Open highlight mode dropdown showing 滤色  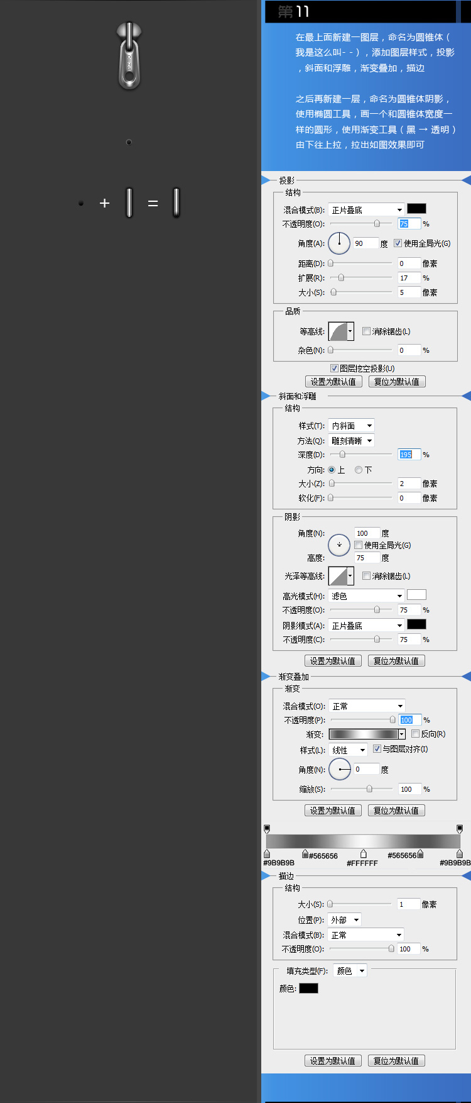[x=367, y=596]
